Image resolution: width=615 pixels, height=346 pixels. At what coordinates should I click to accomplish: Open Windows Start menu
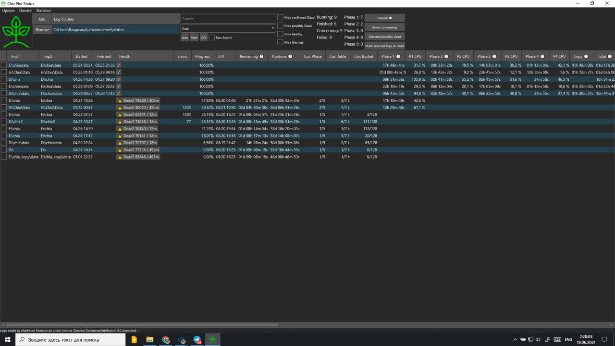[8, 340]
